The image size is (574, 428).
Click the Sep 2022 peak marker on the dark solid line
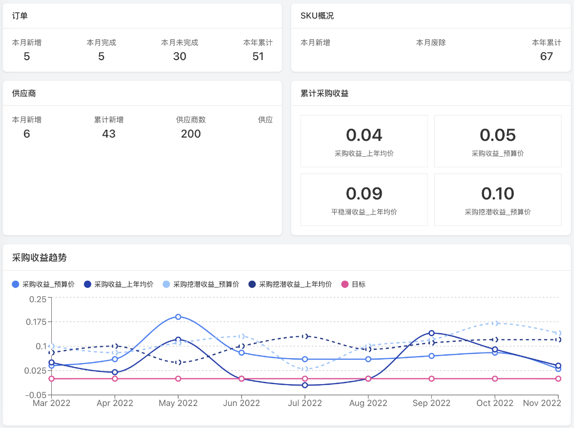point(431,333)
